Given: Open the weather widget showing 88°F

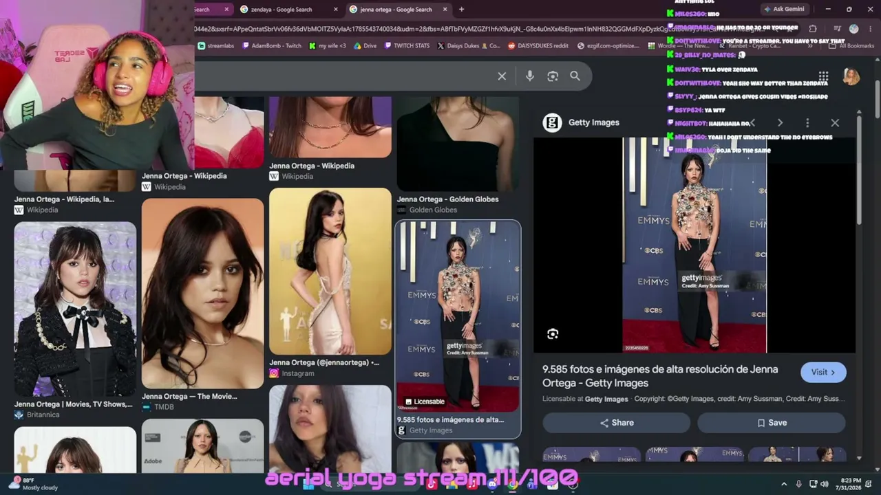Looking at the screenshot, I should pyautogui.click(x=33, y=483).
